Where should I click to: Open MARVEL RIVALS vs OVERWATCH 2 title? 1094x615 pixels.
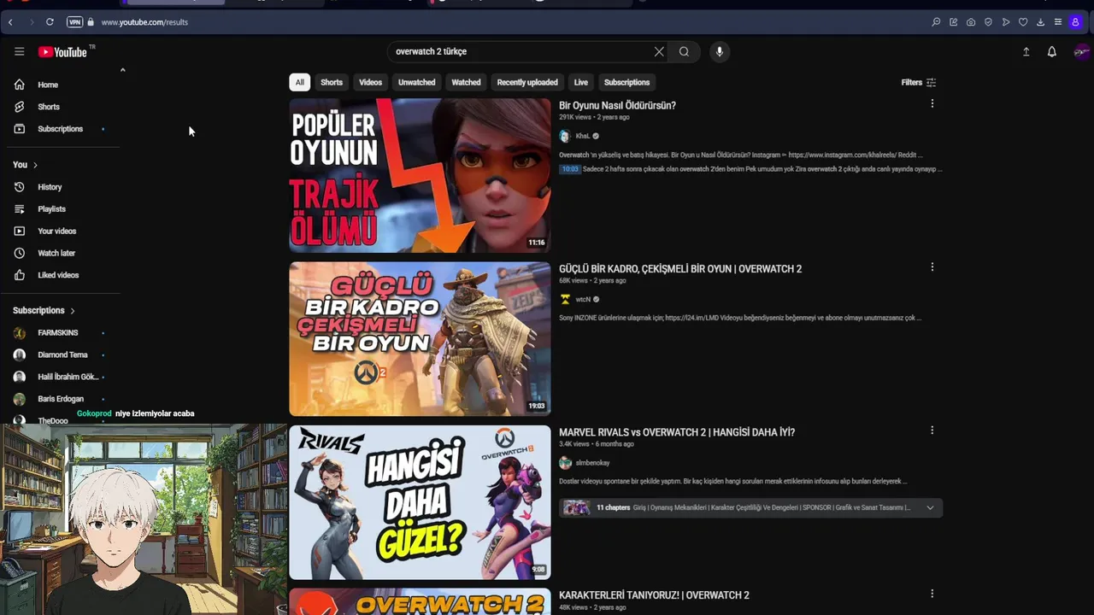pyautogui.click(x=677, y=432)
